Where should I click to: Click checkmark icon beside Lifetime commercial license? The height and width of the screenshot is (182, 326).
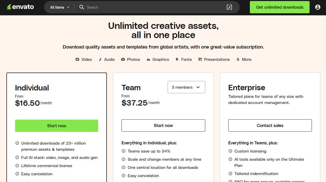pyautogui.click(x=17, y=166)
